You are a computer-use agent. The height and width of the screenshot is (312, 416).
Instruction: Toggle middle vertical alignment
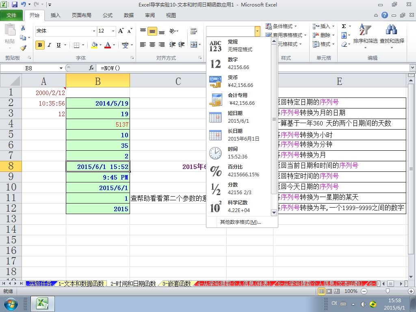pyautogui.click(x=152, y=31)
